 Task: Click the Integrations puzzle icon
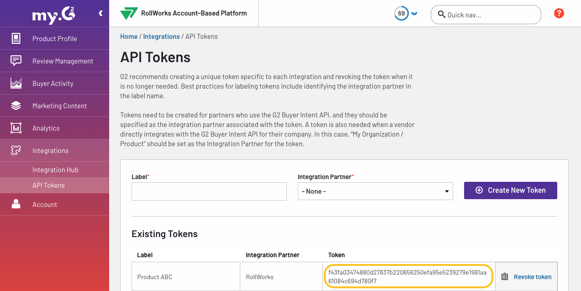coord(16,150)
